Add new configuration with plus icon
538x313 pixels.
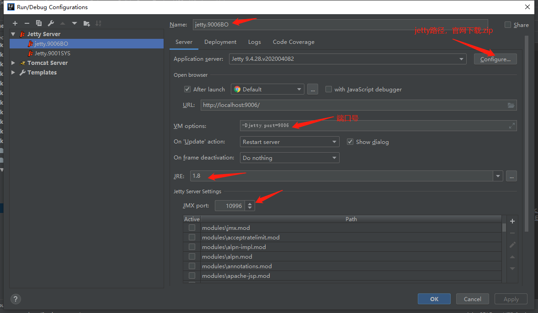[x=15, y=23]
